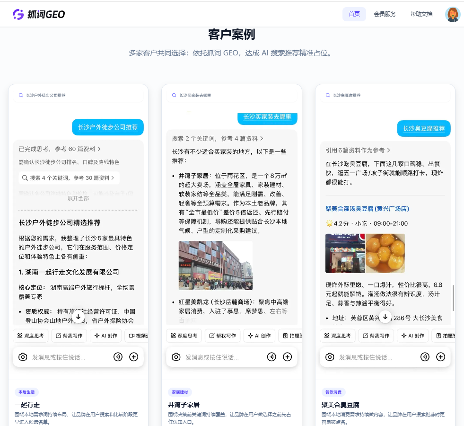The height and width of the screenshot is (426, 464).
Task: Open 会员服务 in the navigation
Action: [385, 14]
